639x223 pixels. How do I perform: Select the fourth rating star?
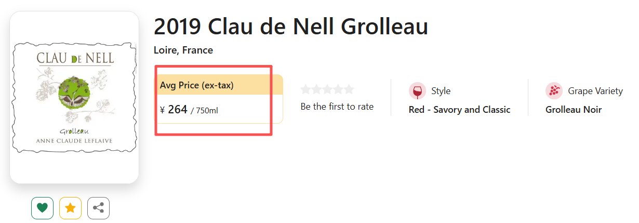pos(338,89)
